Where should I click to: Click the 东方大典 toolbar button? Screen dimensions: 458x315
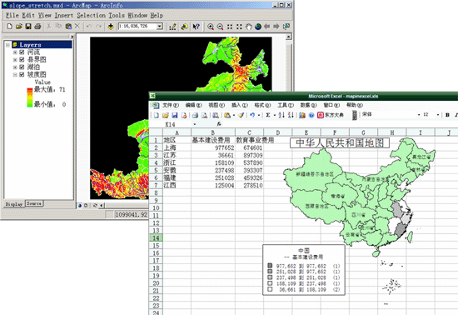click(x=331, y=115)
